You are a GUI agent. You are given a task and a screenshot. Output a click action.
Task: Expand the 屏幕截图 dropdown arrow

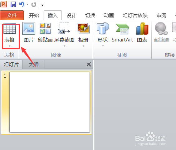(64, 46)
